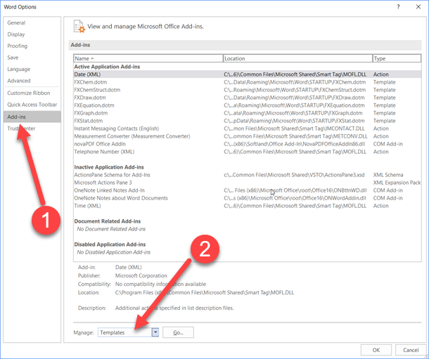
Task: Click the XML Expansion Pack type cell
Action: 397,183
